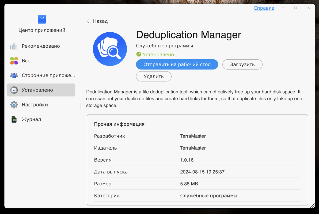Screen dimensions: 319x214
Task: Click the Deduplication Manager title text
Action: 188,35
